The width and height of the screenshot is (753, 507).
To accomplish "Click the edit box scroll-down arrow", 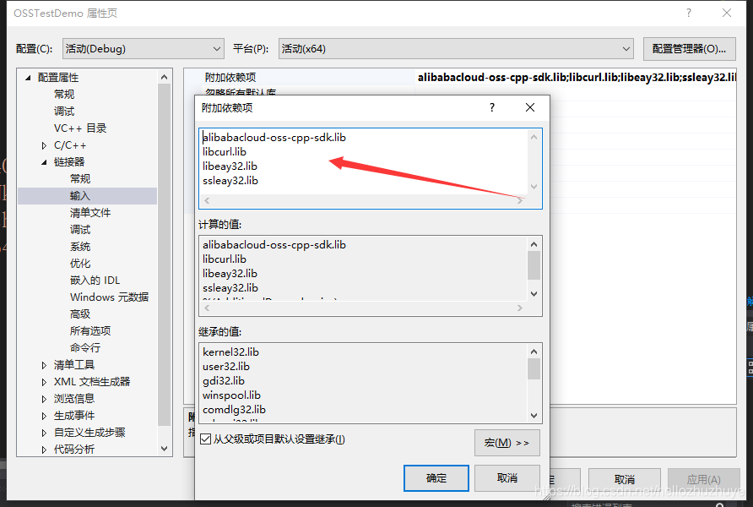I will 534,187.
